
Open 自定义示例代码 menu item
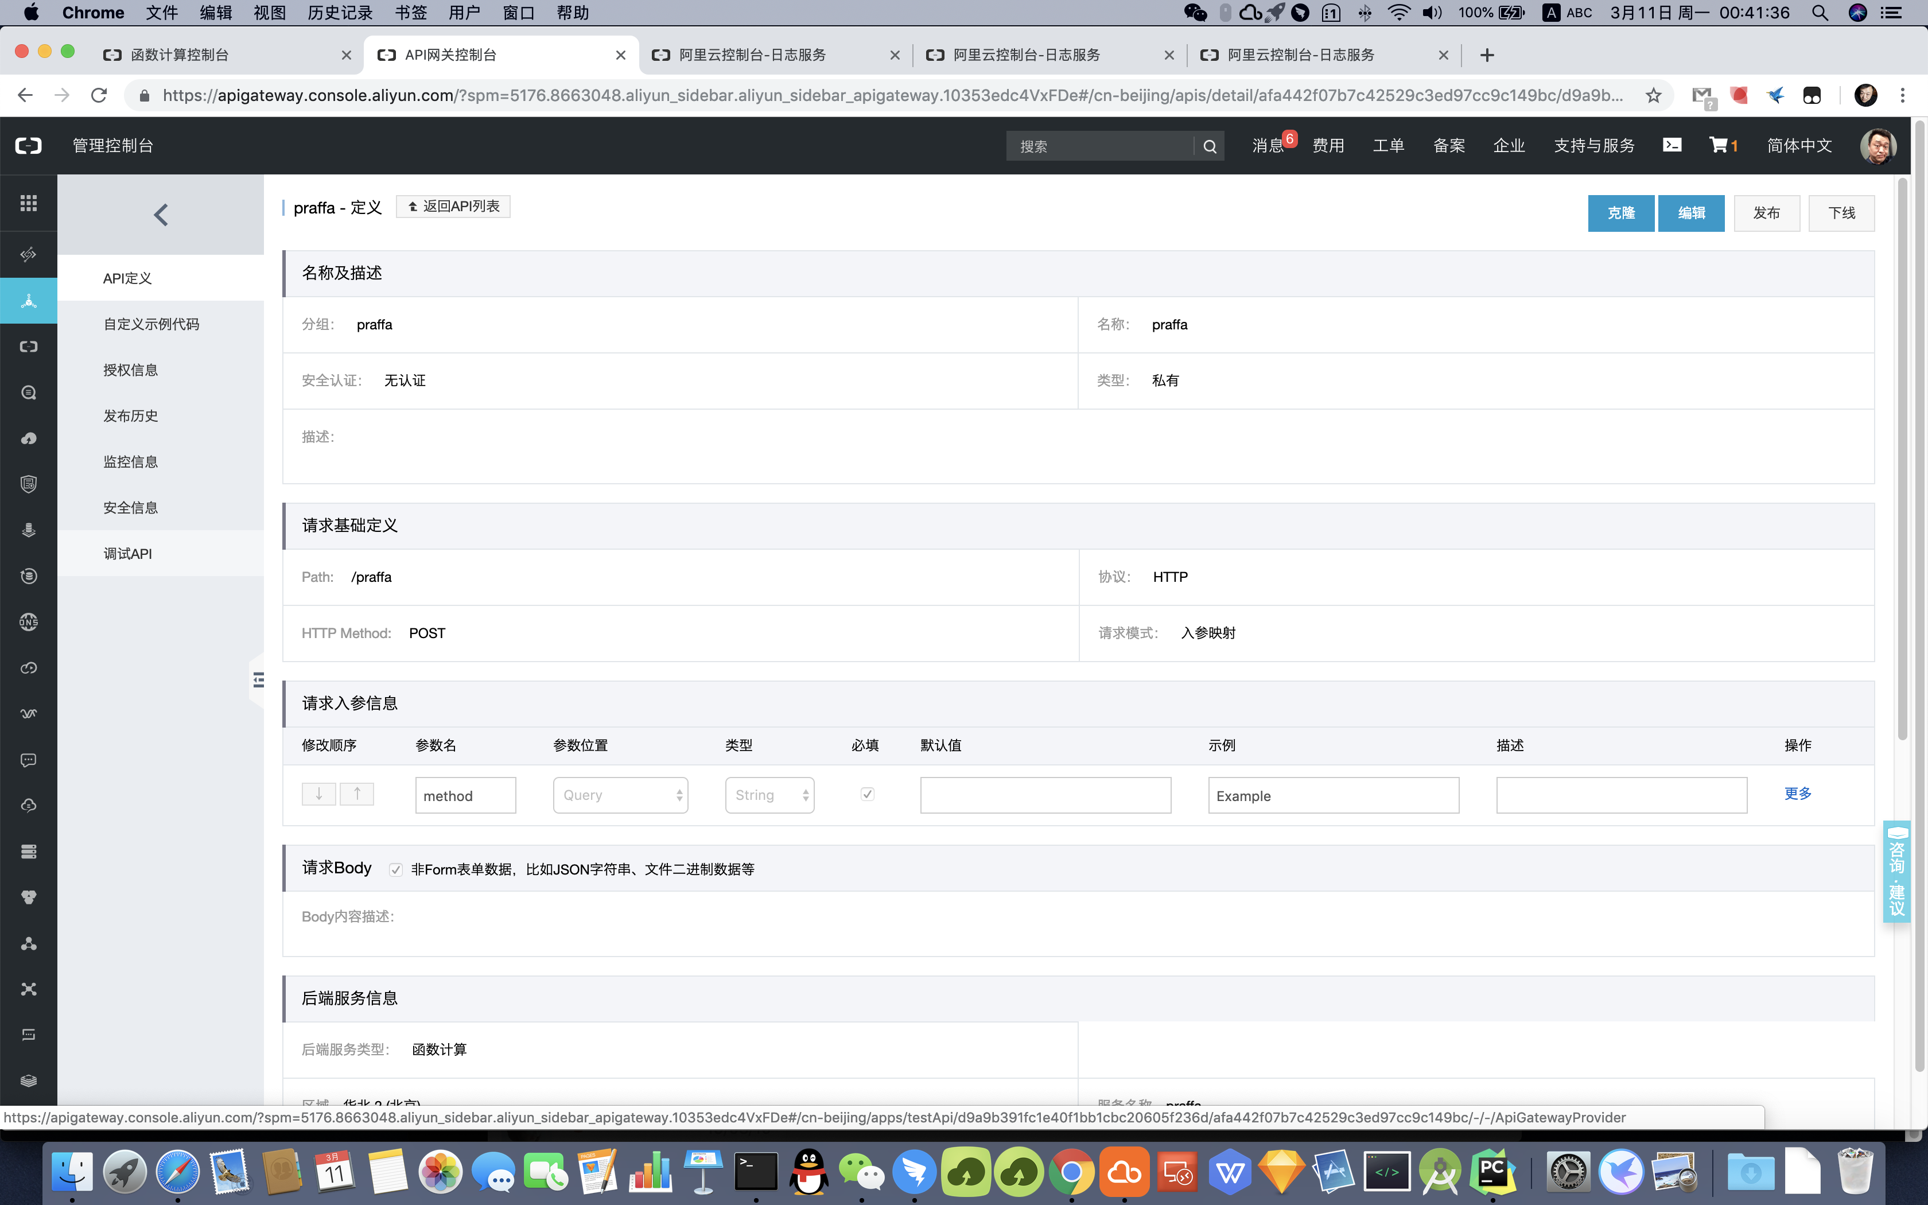tap(161, 324)
